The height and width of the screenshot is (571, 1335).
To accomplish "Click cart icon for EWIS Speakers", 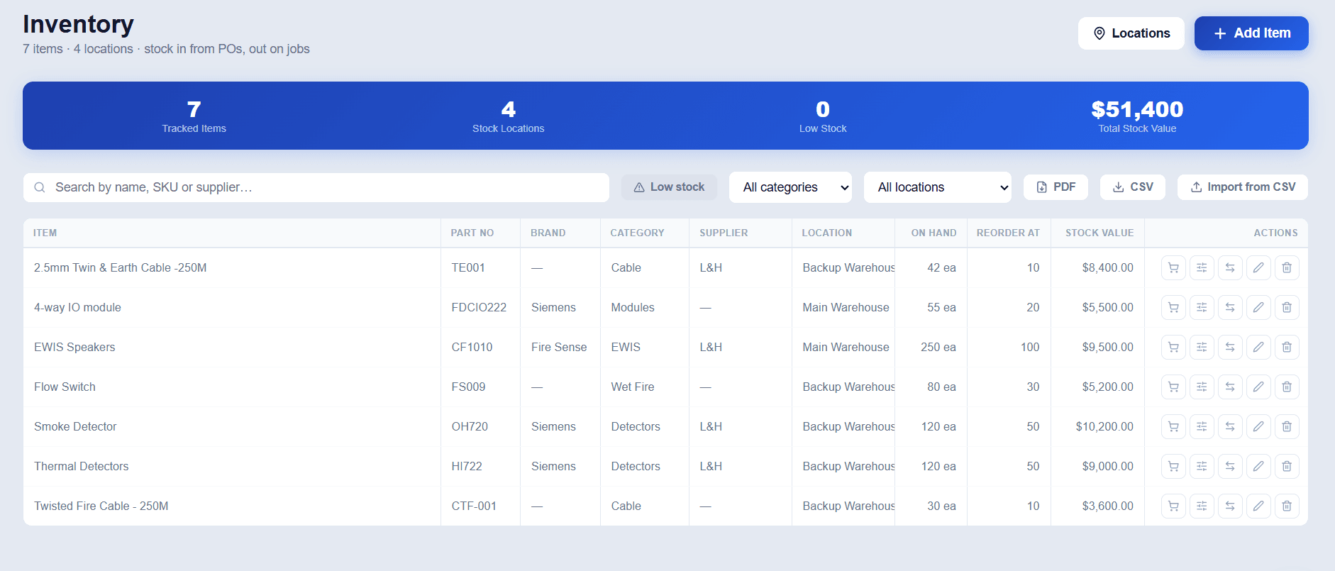I will 1173,347.
